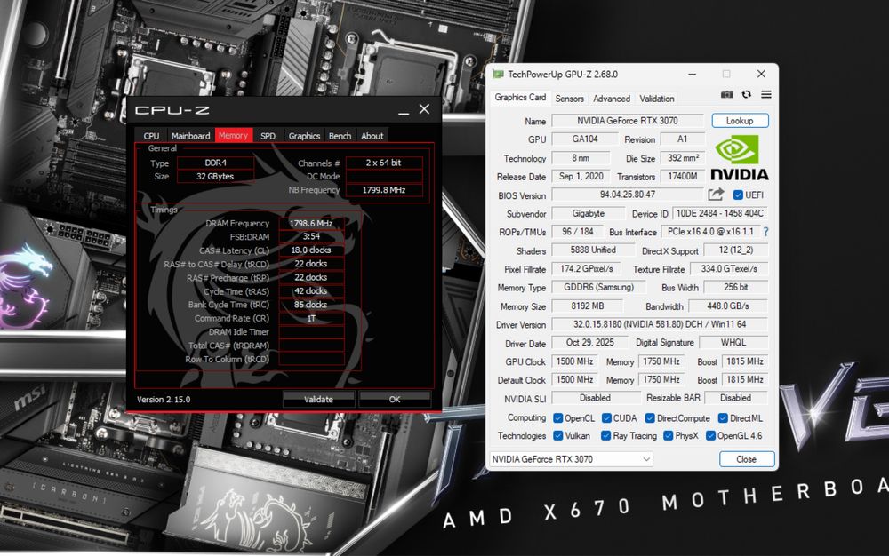The width and height of the screenshot is (889, 556).
Task: Click the CPU-Z Validate button
Action: 318,399
